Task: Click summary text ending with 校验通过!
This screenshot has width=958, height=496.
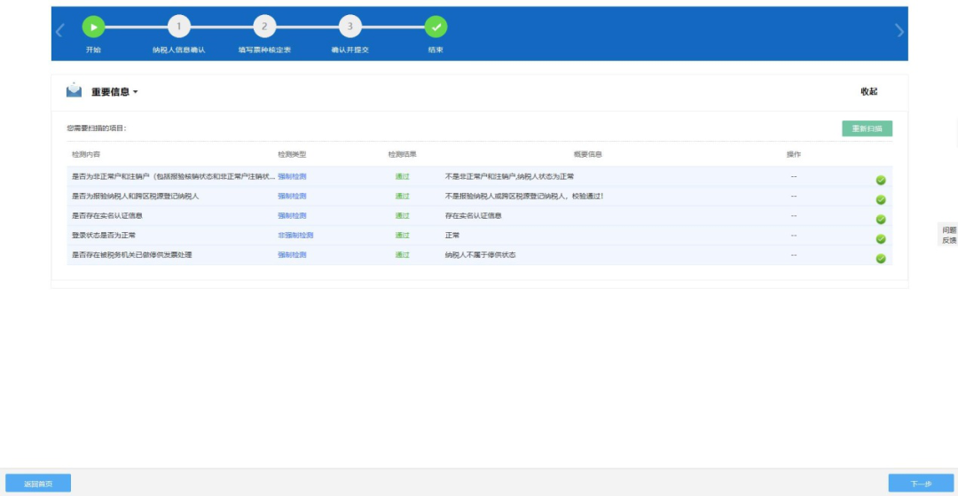Action: (524, 196)
